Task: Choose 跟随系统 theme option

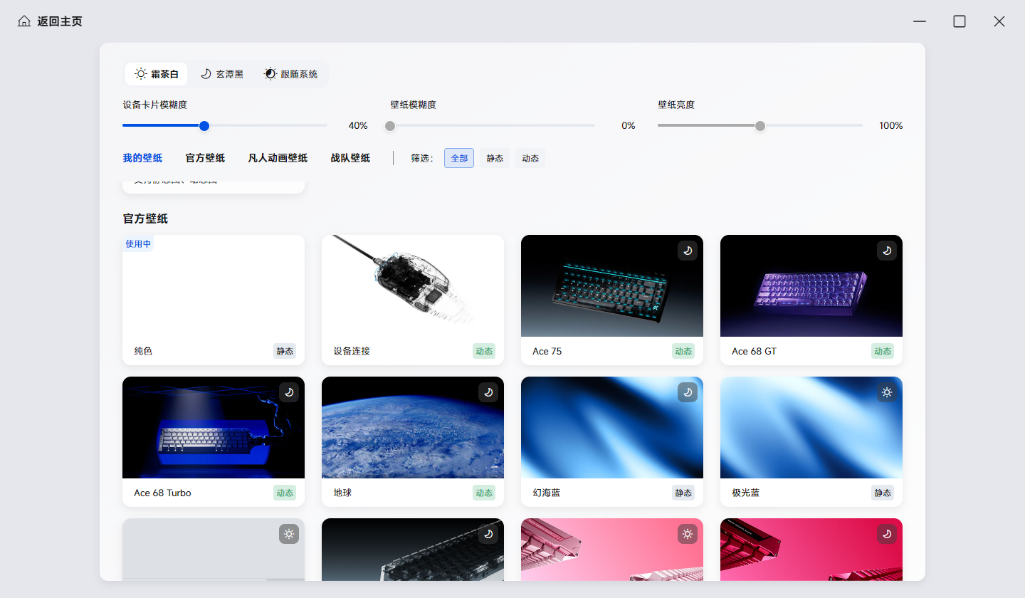Action: 290,74
